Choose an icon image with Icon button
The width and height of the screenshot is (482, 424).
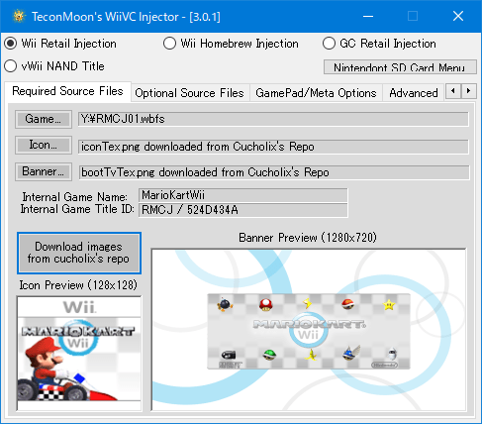pyautogui.click(x=44, y=145)
